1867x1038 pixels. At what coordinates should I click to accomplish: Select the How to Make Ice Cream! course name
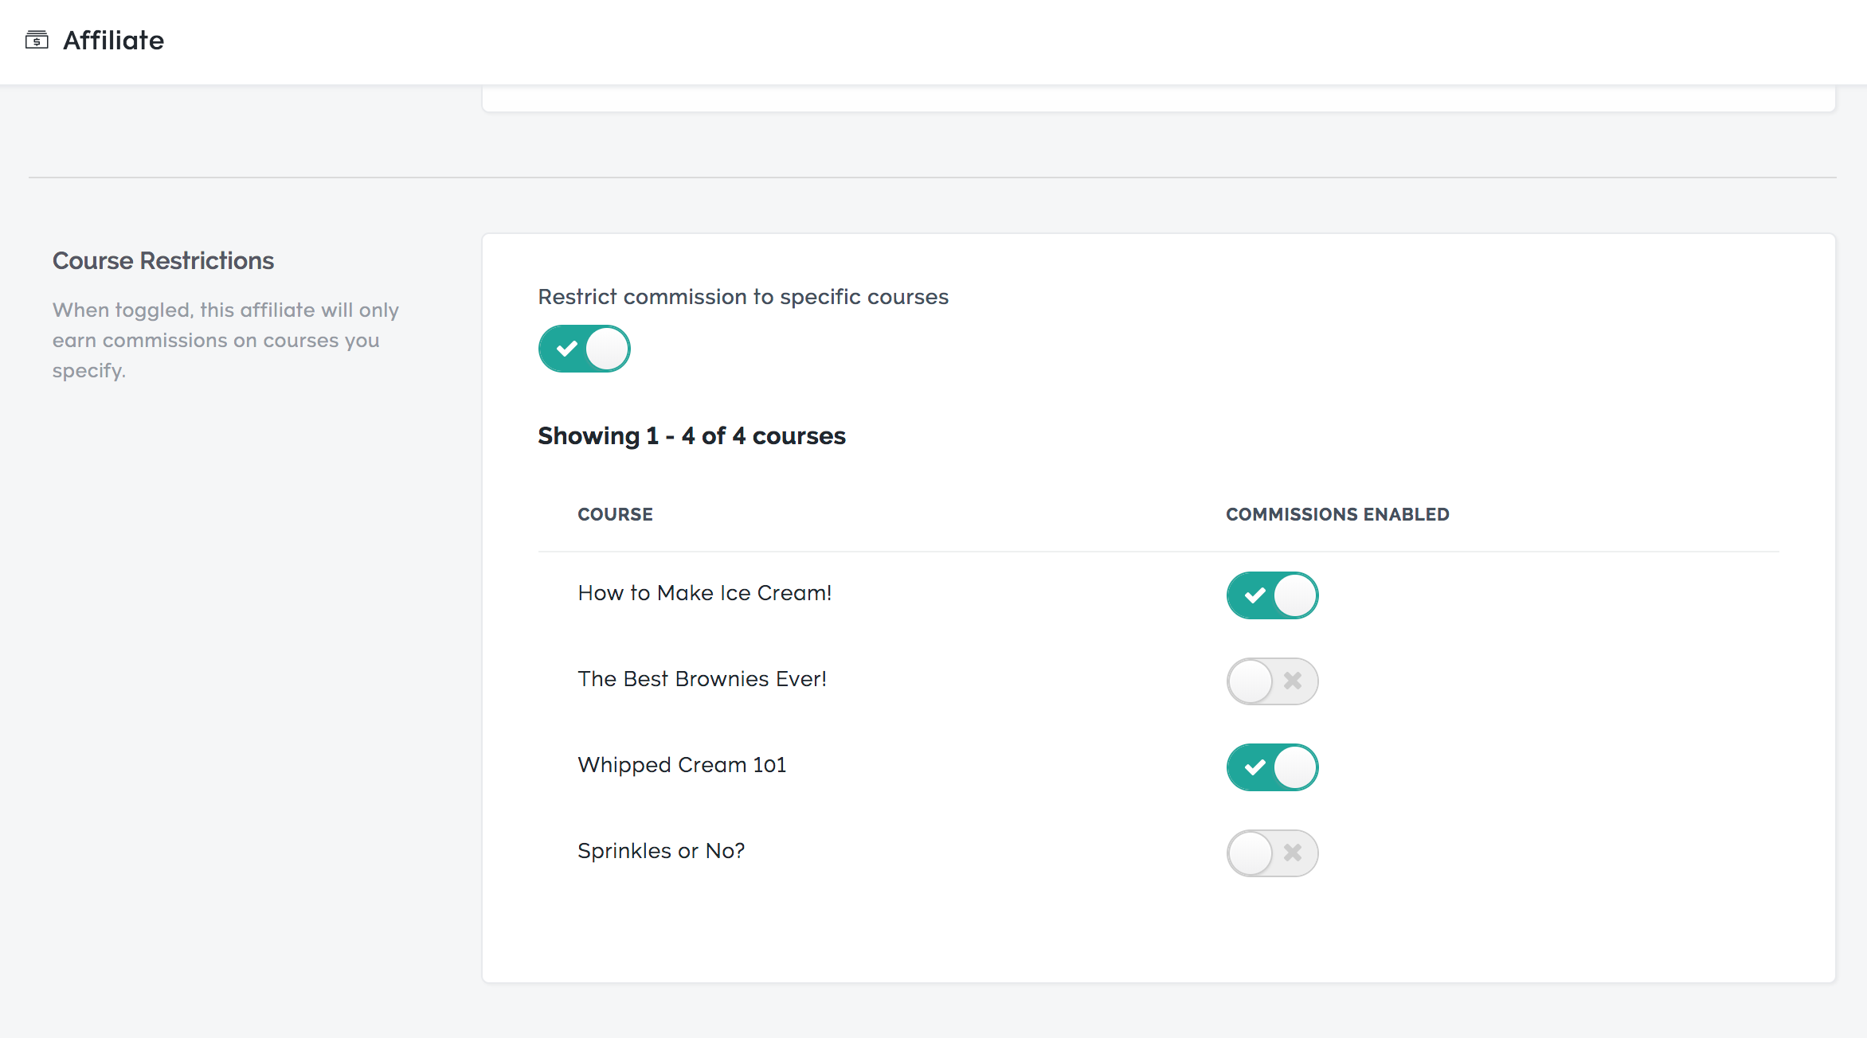pos(705,593)
